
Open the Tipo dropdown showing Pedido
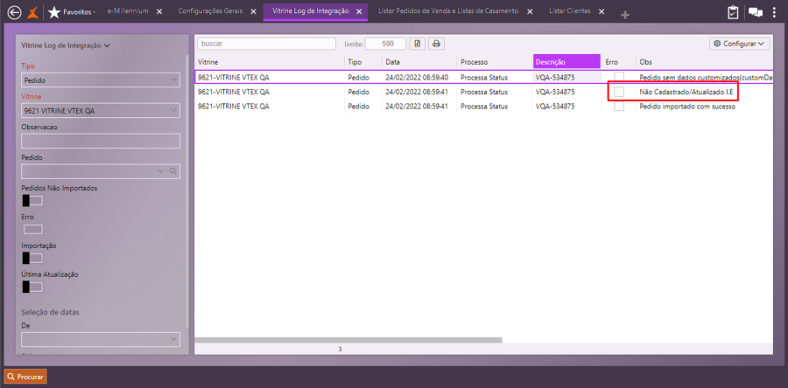click(101, 80)
